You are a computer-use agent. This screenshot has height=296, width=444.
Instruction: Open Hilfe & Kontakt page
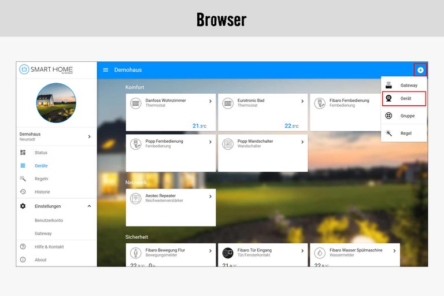click(x=49, y=247)
